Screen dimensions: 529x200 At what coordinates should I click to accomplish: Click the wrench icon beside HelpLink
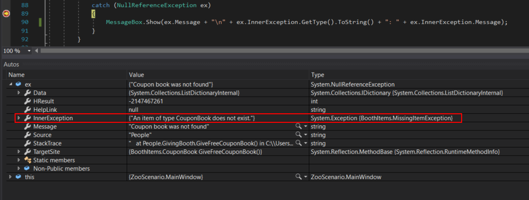(28, 110)
